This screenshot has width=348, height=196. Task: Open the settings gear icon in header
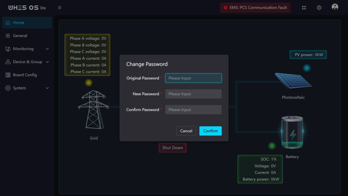(319, 8)
